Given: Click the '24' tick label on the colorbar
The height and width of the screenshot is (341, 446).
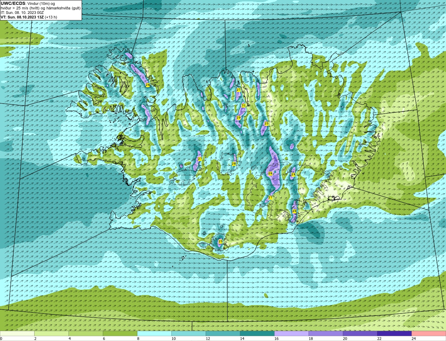Looking at the screenshot, I should point(414,339).
